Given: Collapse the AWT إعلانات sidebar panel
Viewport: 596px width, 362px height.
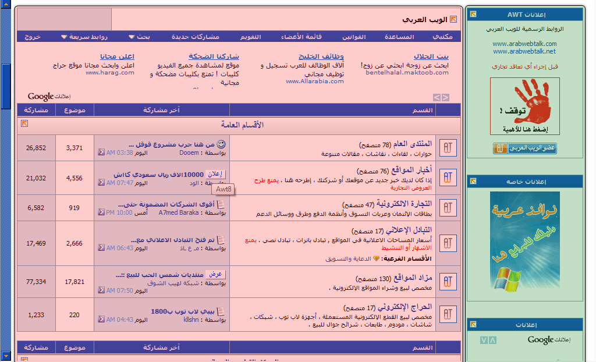Looking at the screenshot, I should (473, 14).
